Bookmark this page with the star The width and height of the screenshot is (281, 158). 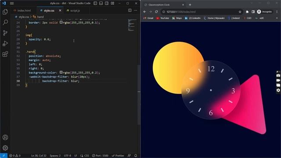240,12
